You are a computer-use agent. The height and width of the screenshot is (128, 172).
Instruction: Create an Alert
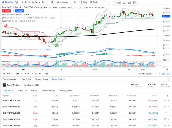tap(83, 2)
